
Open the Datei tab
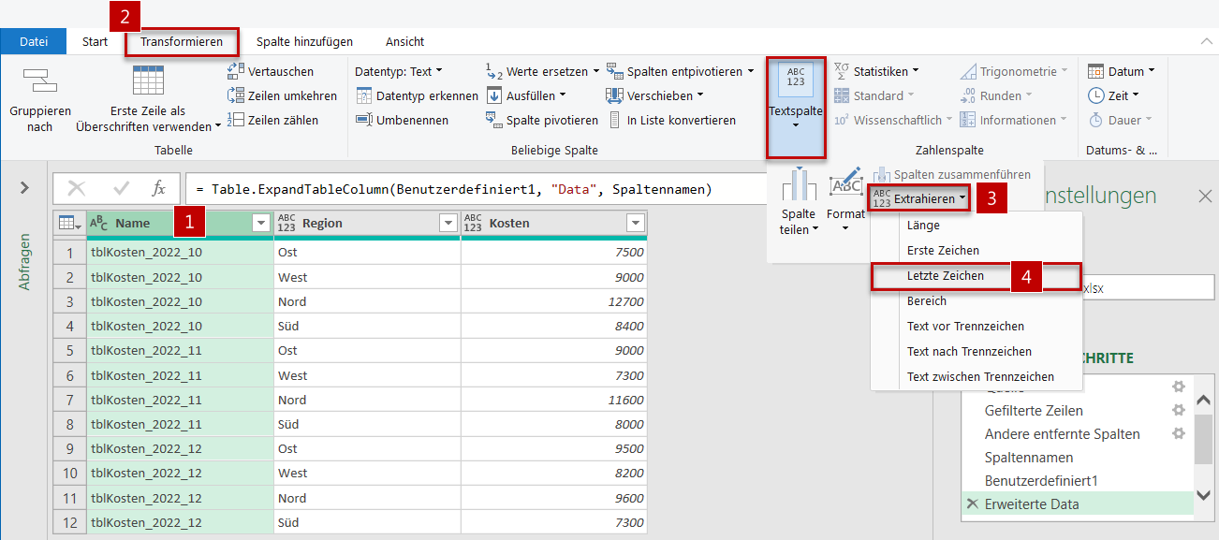coord(34,41)
